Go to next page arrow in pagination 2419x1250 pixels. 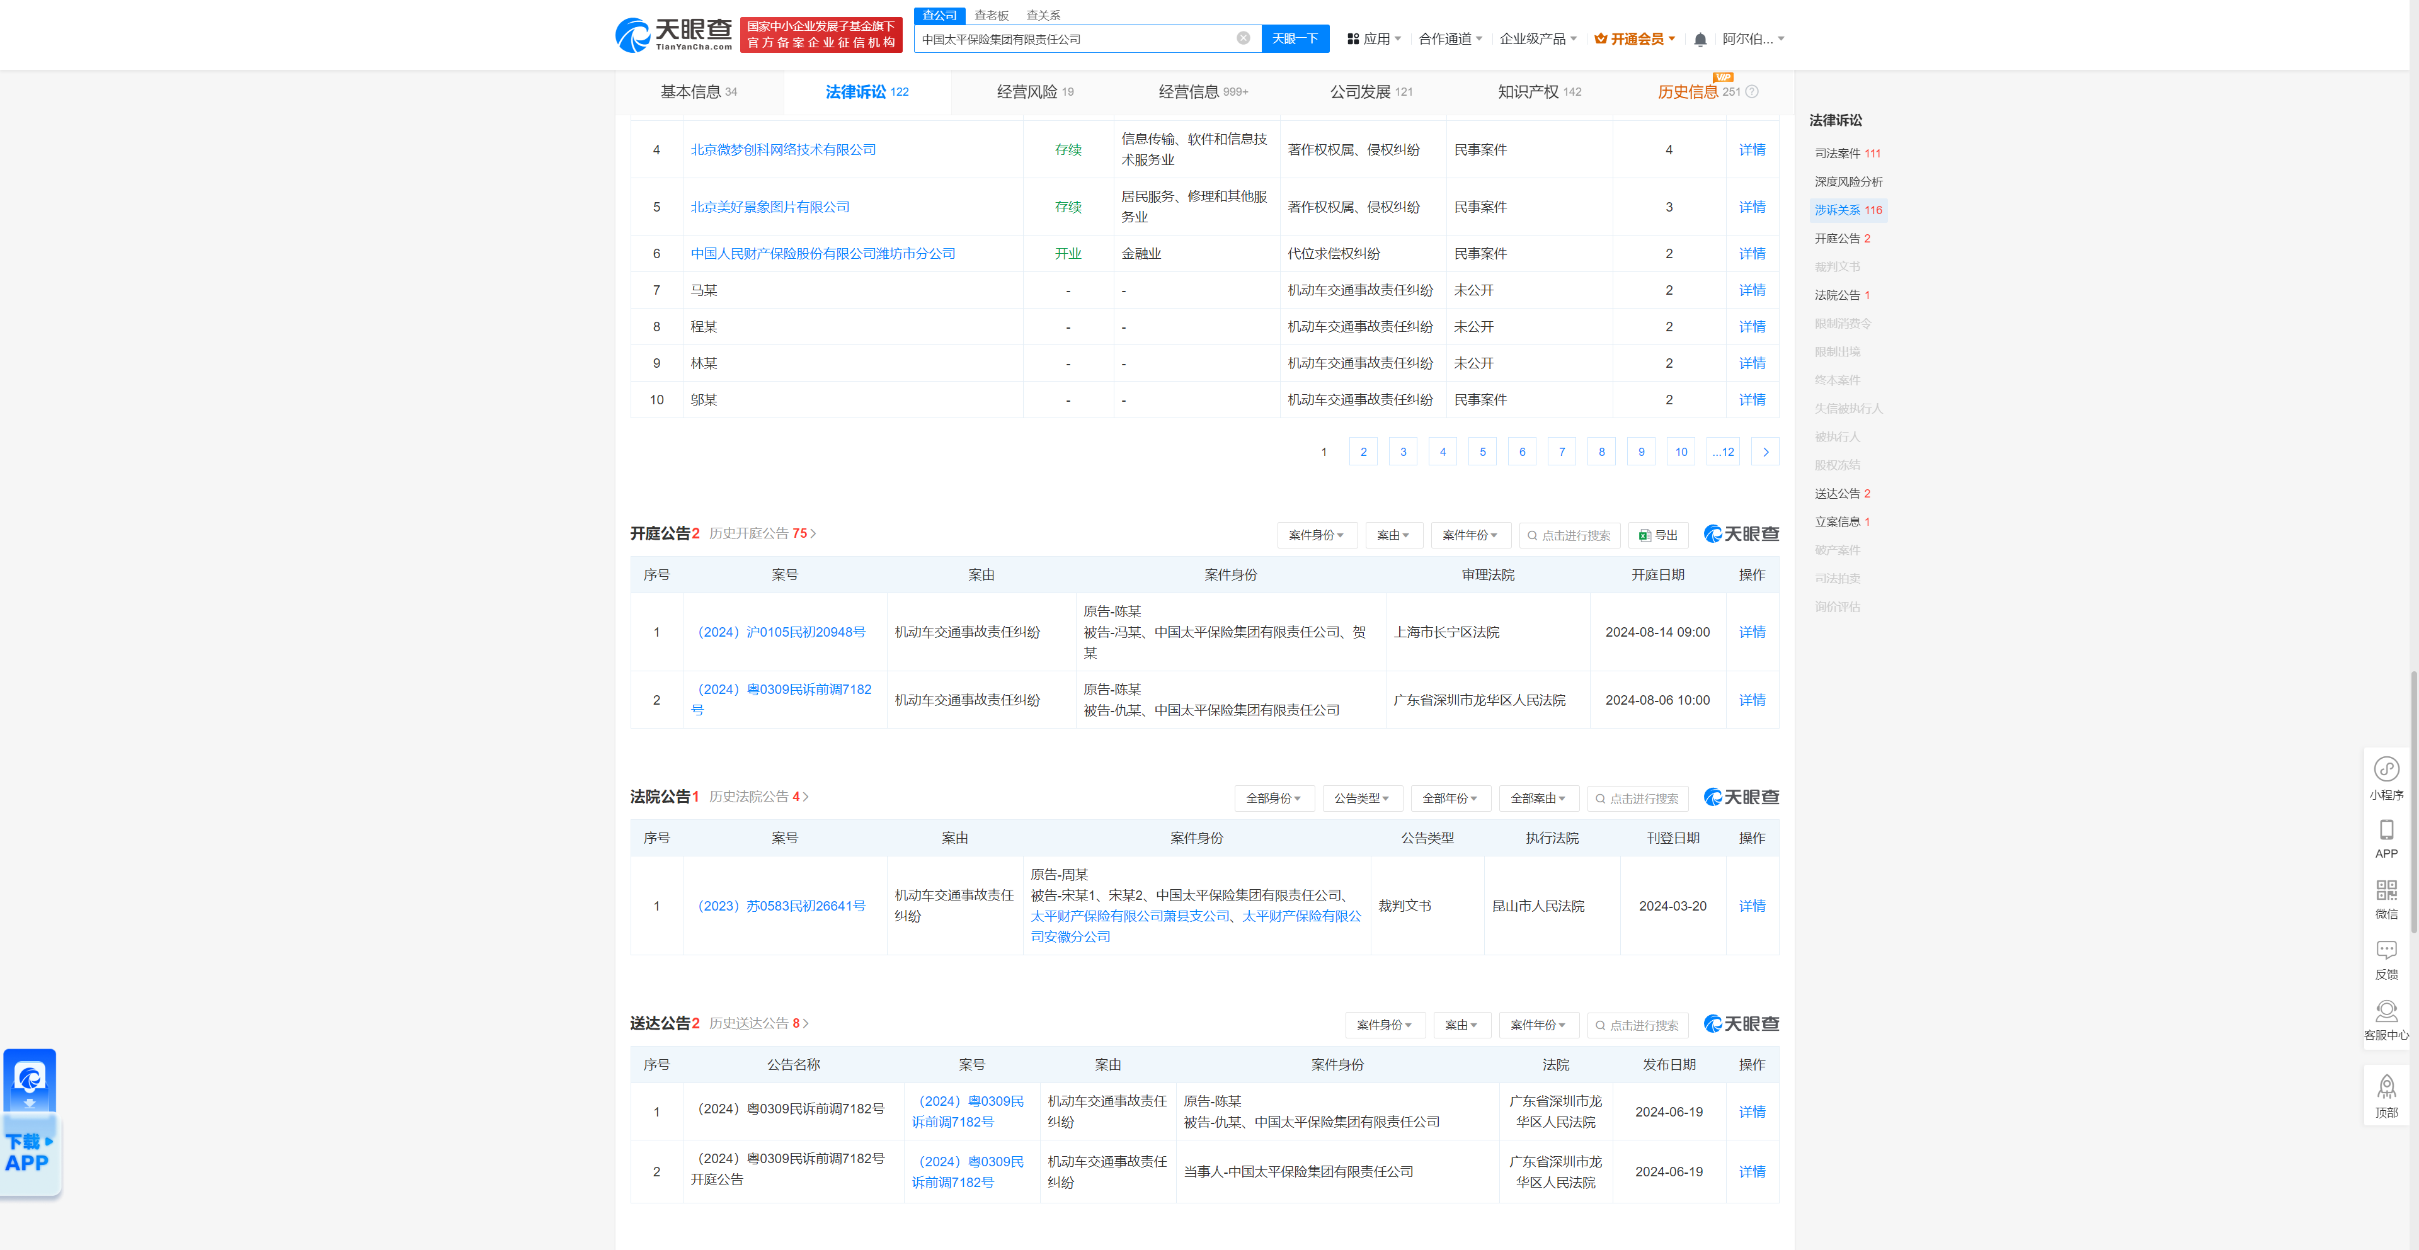tap(1765, 452)
